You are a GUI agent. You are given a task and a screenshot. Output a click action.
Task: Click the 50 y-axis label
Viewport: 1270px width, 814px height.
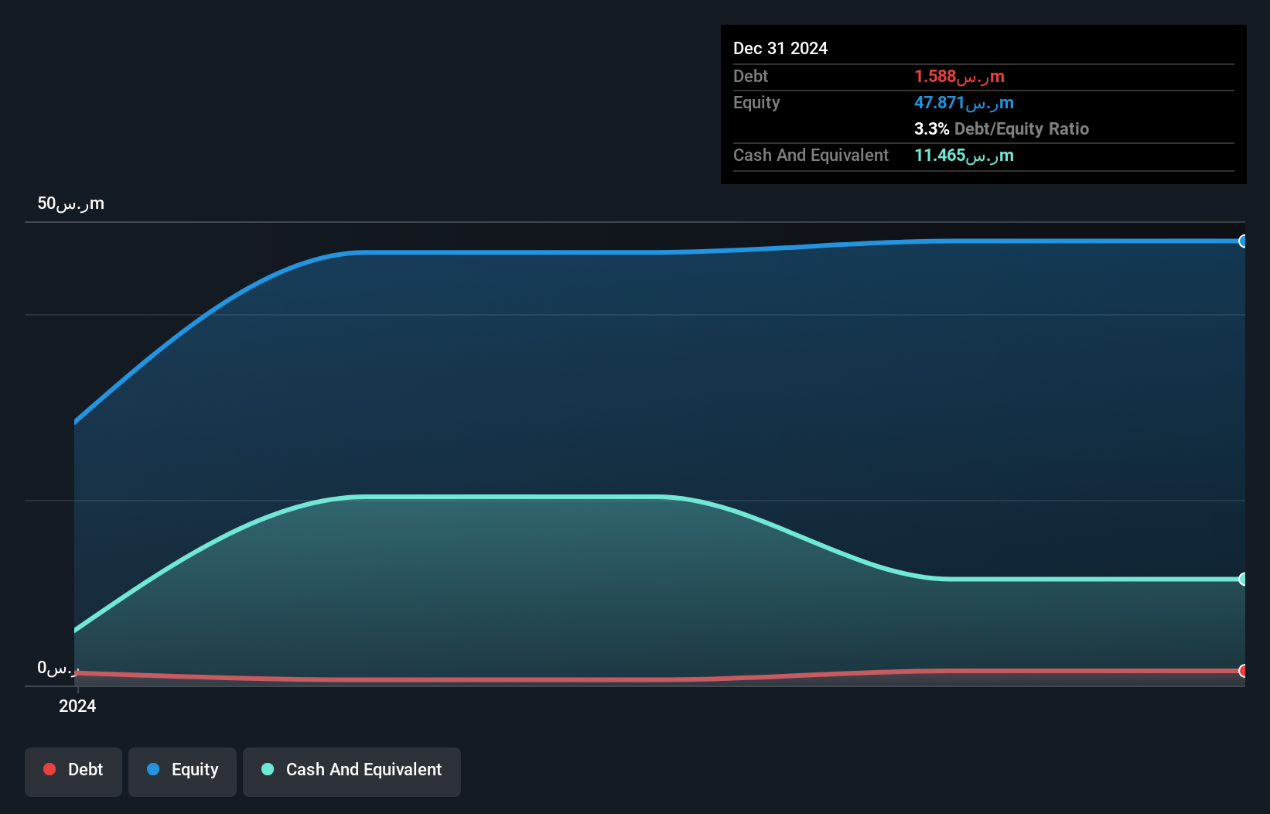pos(70,203)
